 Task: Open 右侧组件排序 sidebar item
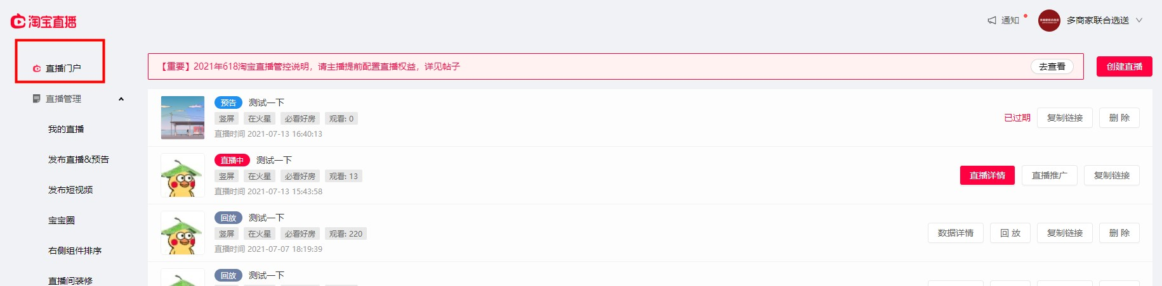coord(75,251)
